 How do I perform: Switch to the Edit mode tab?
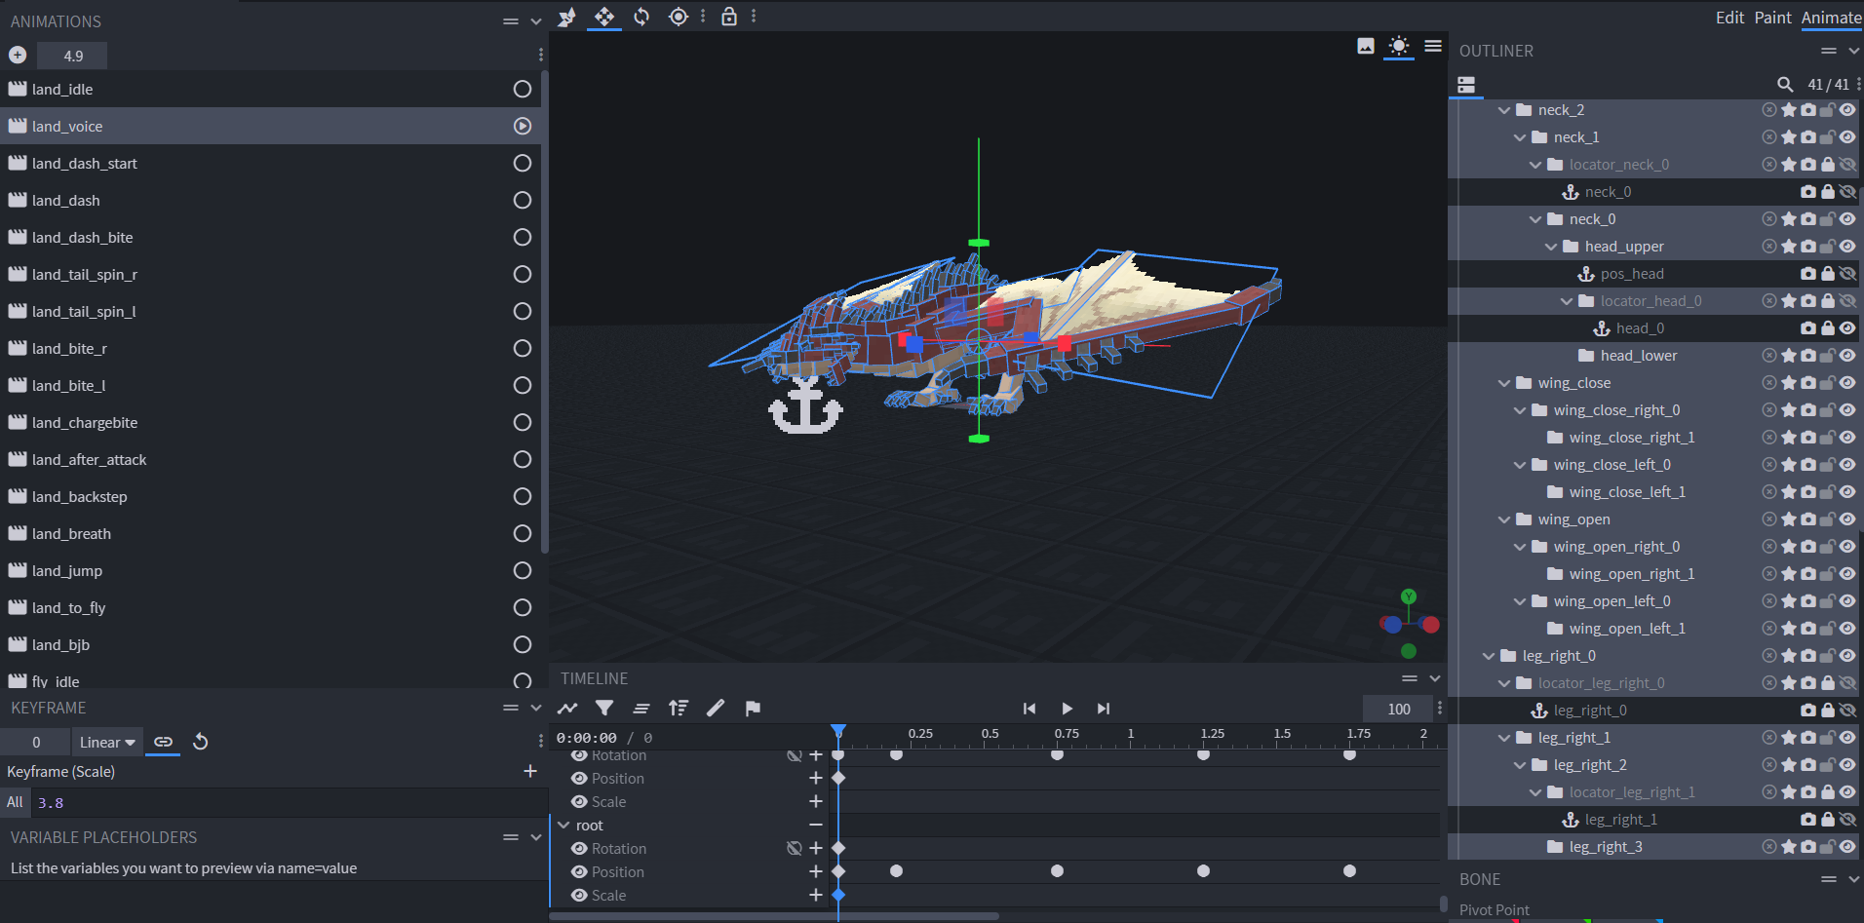(x=1729, y=18)
